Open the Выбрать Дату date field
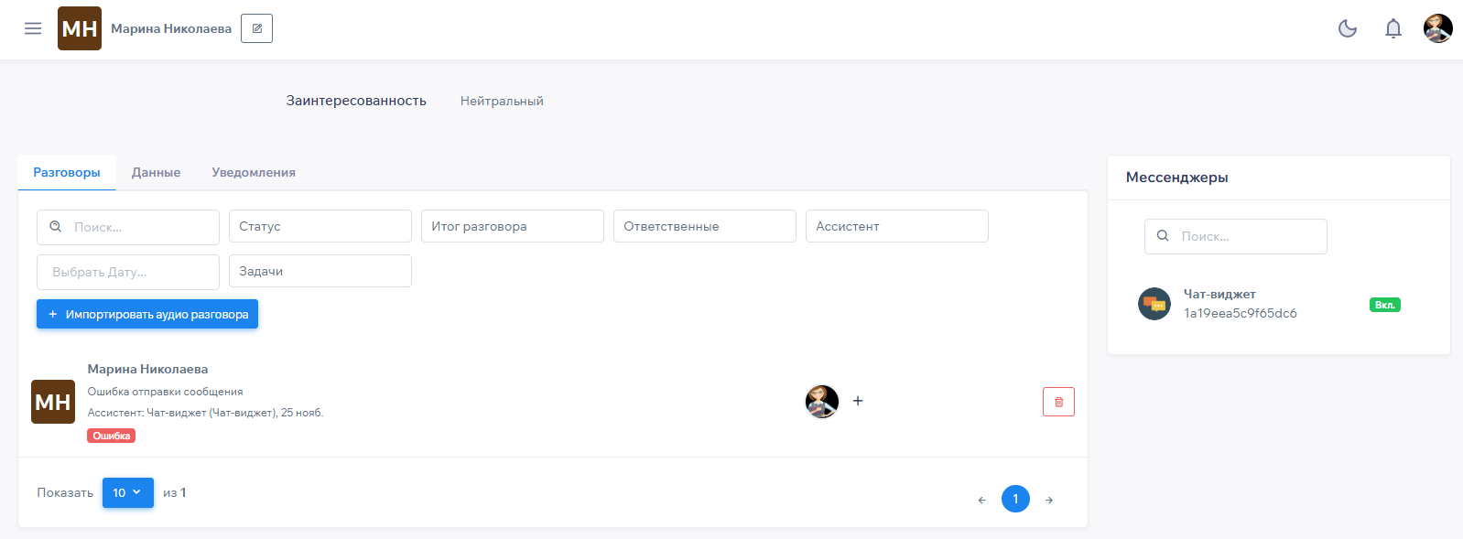Viewport: 1463px width, 539px height. click(127, 272)
